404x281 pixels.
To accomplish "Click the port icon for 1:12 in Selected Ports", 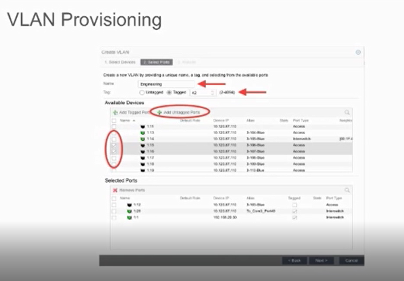I will coord(129,205).
